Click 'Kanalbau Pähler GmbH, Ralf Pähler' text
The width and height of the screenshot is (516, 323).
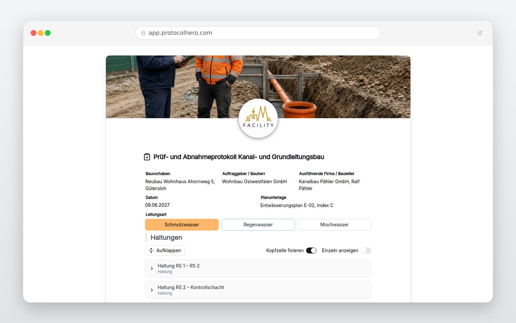[x=329, y=185]
